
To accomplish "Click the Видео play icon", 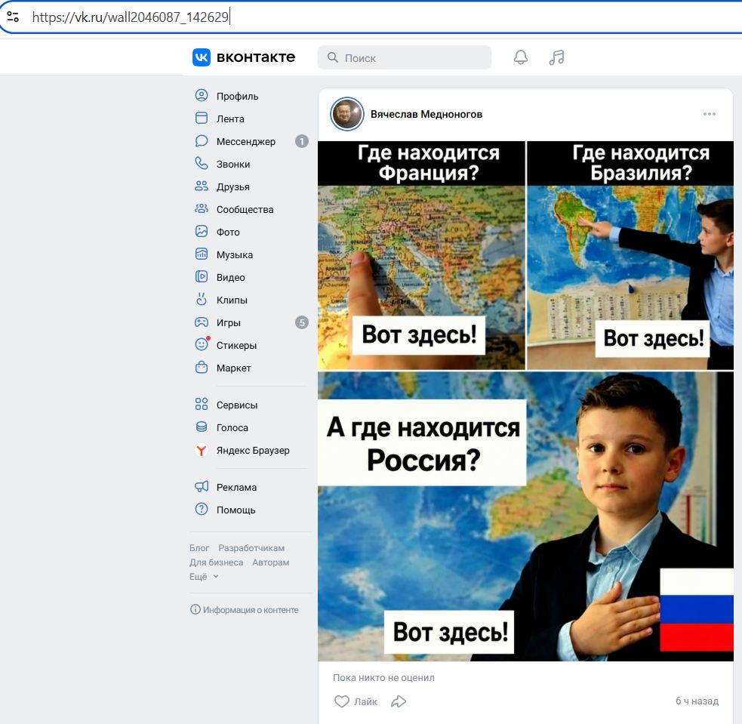I will click(202, 277).
